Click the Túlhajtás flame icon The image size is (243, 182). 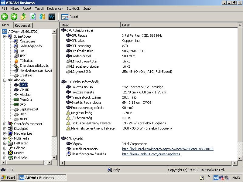click(x=16, y=61)
